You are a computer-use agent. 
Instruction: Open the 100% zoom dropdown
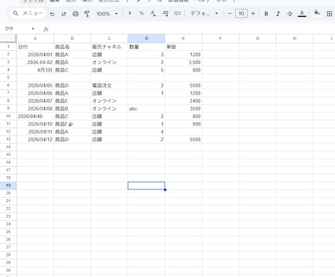point(107,14)
